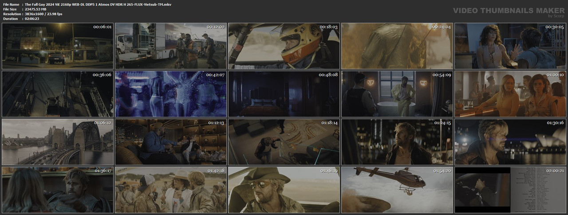Click the sunglasses cowboy thumbnail at 01:48:19
Image resolution: width=568 pixels, height=215 pixels.
(x=284, y=190)
